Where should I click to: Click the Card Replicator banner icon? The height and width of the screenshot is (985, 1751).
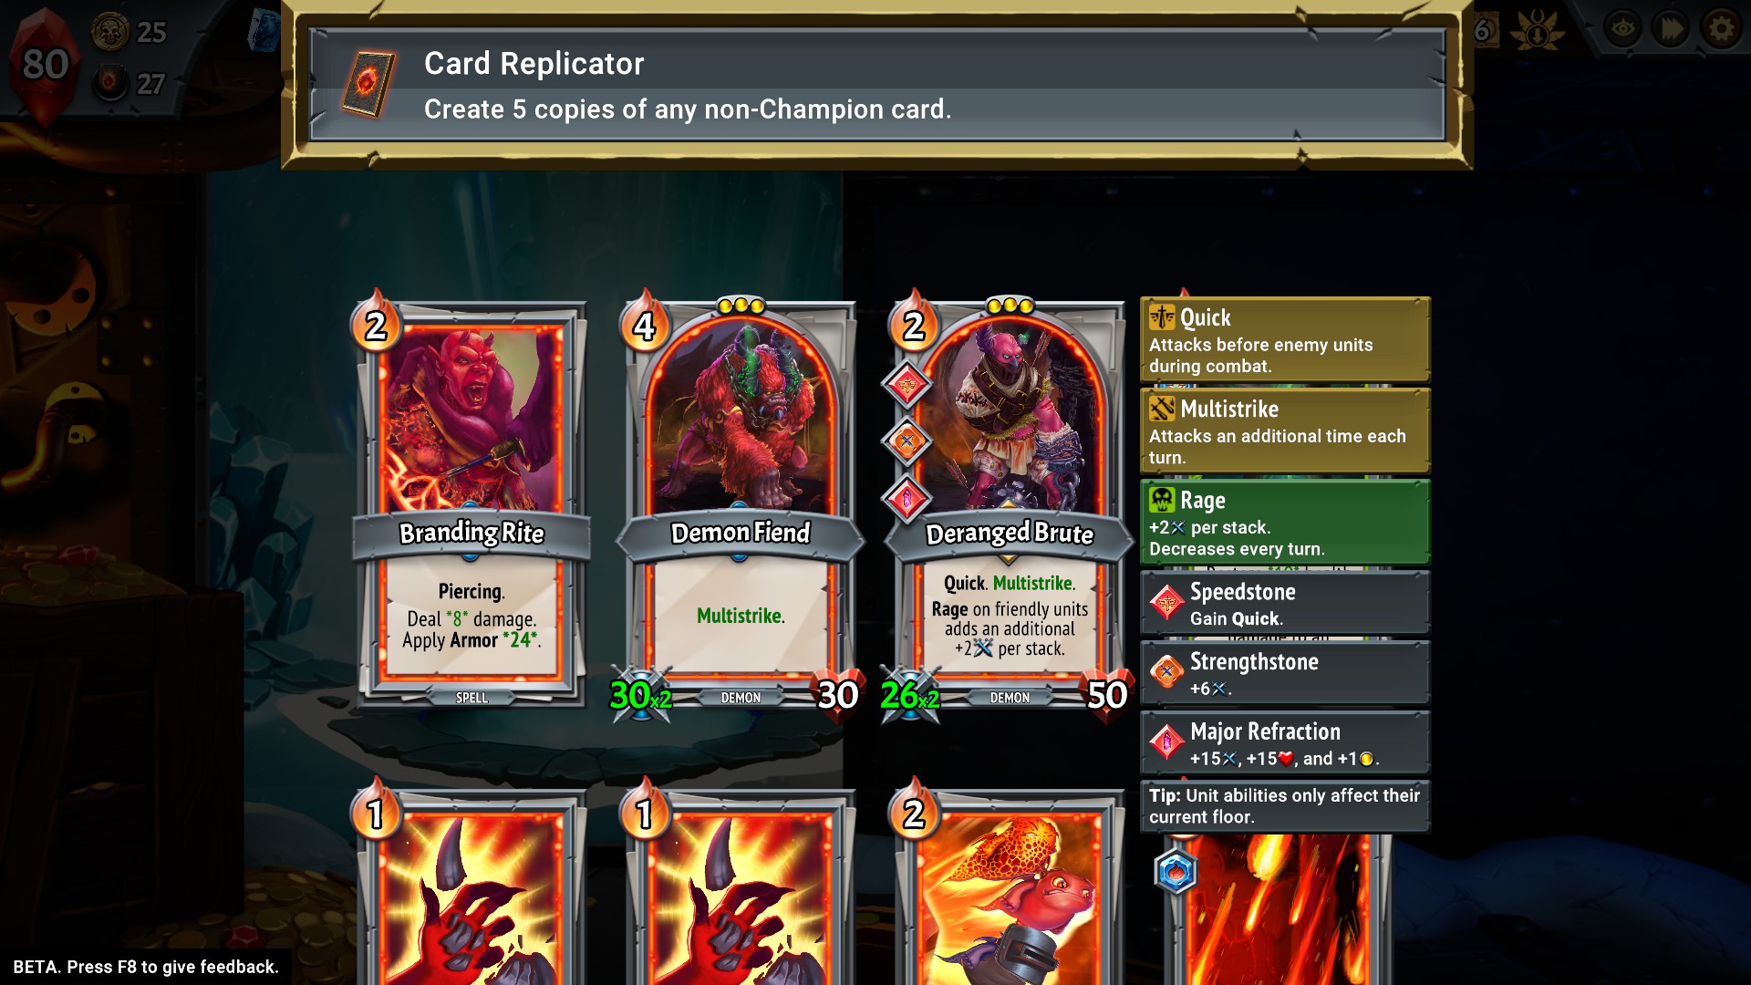pyautogui.click(x=368, y=84)
